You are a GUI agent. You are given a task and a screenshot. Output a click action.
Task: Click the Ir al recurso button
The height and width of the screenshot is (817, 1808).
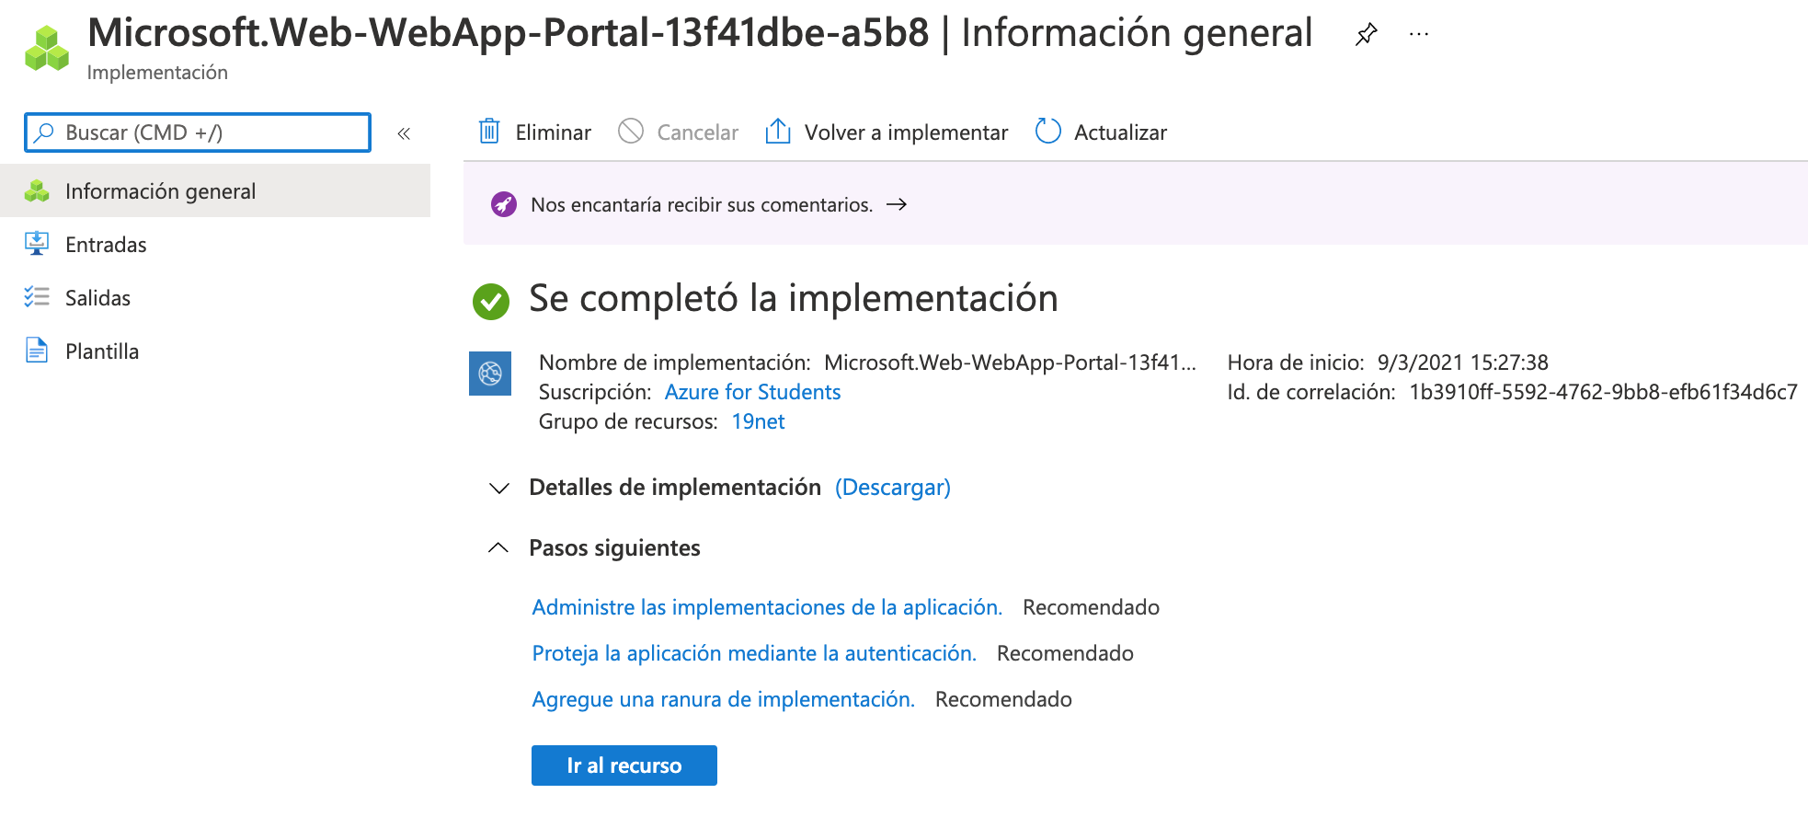coord(624,765)
